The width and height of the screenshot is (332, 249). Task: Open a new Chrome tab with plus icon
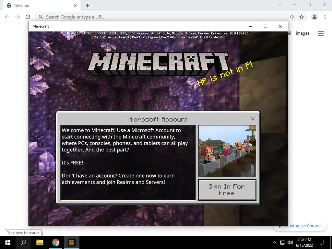click(x=88, y=6)
